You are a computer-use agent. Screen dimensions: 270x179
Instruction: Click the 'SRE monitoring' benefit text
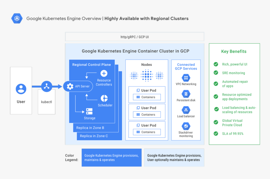point(234,73)
